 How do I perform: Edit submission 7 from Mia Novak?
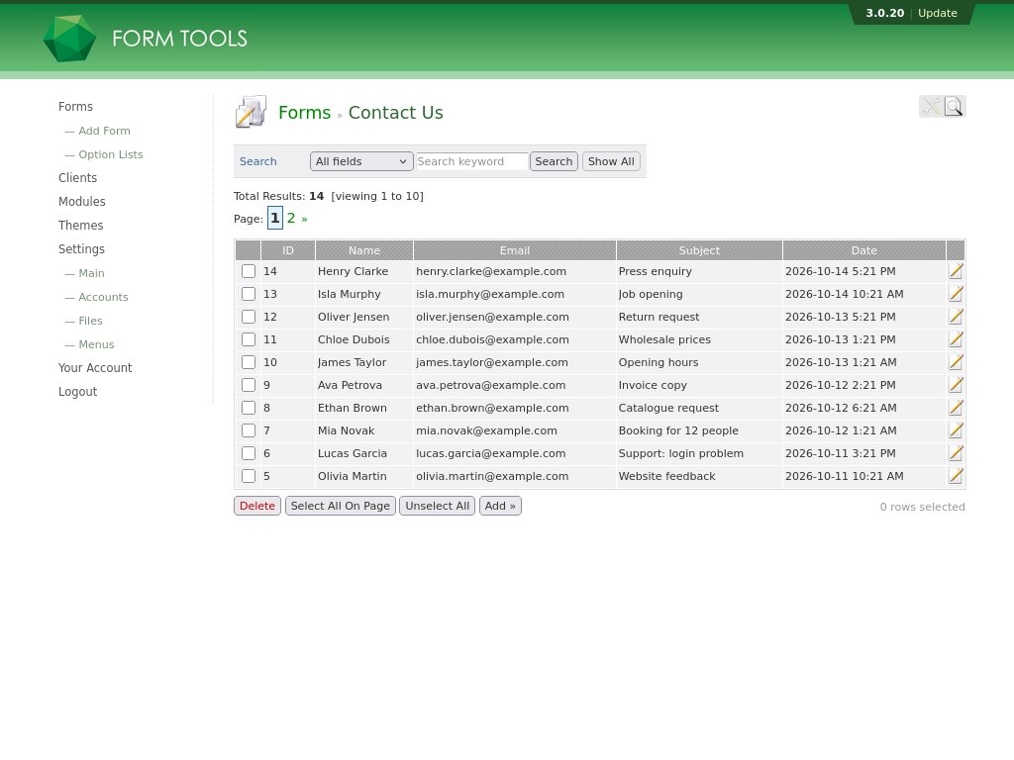point(956,430)
